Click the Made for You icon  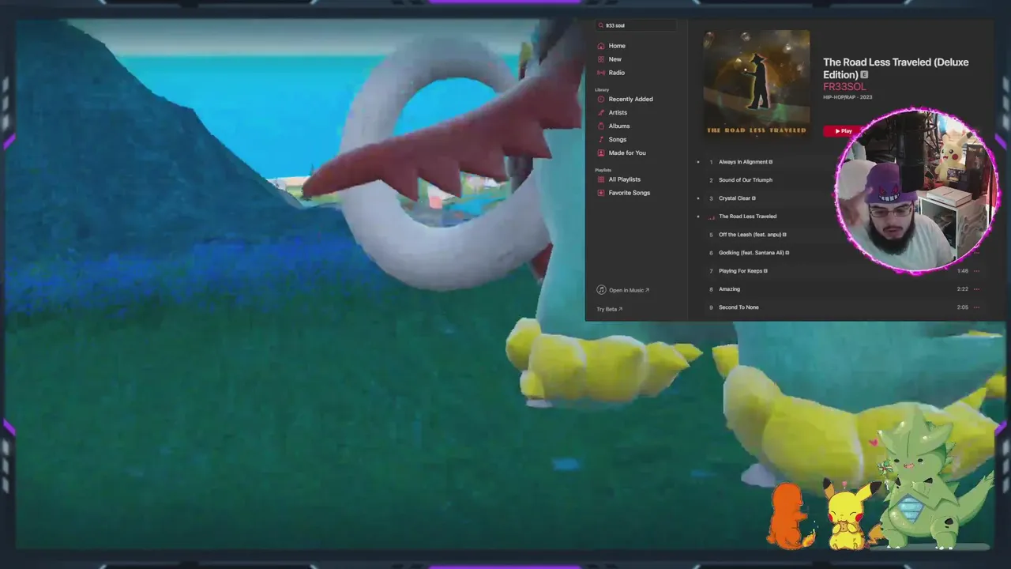[x=601, y=153]
